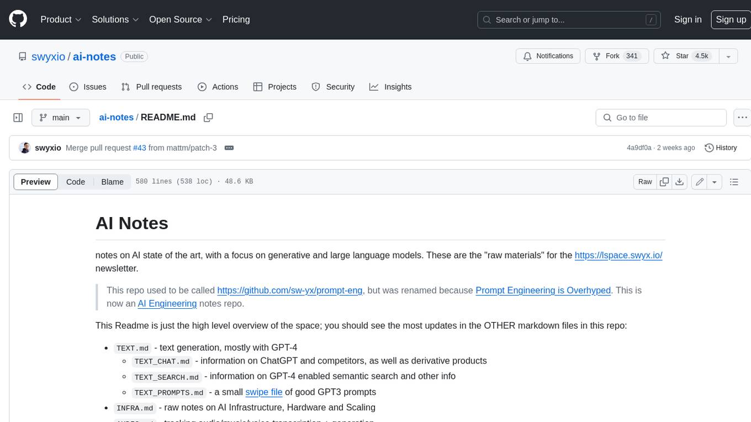Screen dimensions: 751x422
Task: Open the swyxio owner profile link
Action: click(x=48, y=56)
